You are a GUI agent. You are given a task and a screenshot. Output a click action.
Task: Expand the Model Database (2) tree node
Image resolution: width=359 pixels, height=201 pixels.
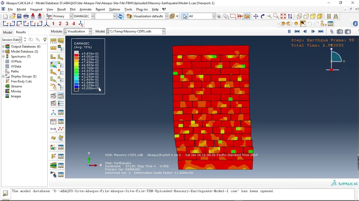3,52
